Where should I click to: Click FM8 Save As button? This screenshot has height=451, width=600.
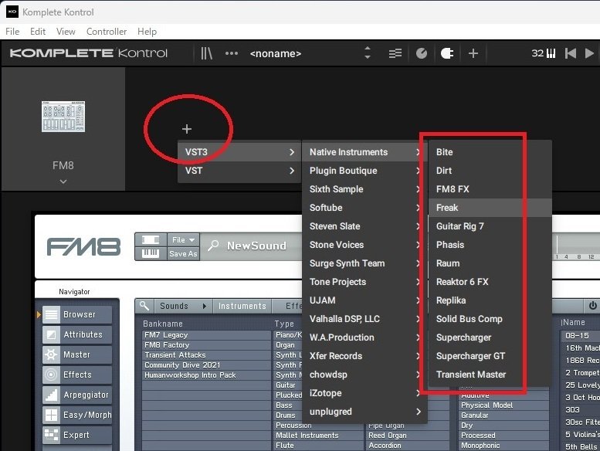click(183, 253)
